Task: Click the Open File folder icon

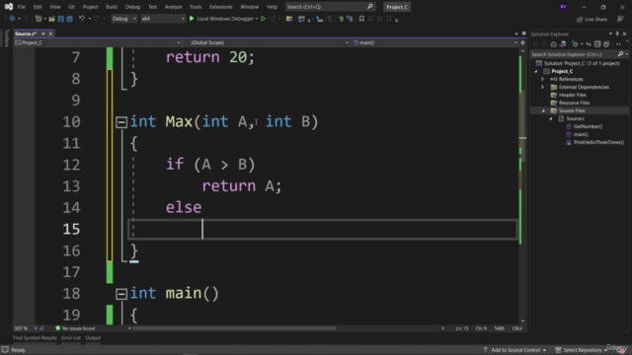Action: click(x=51, y=19)
